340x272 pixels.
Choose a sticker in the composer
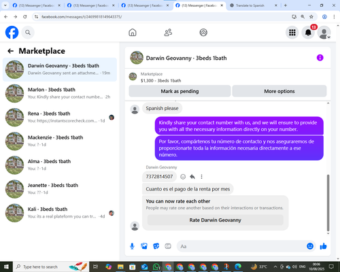tap(156, 246)
